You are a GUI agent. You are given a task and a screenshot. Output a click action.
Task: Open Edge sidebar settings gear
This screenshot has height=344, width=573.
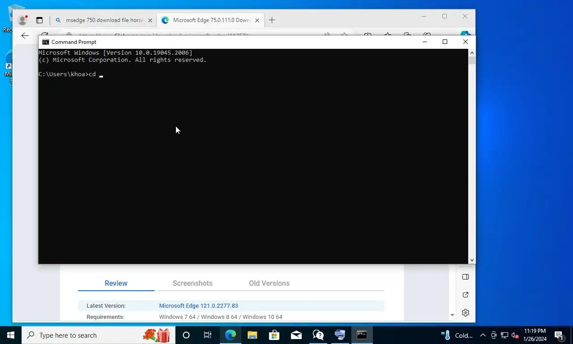click(x=466, y=313)
